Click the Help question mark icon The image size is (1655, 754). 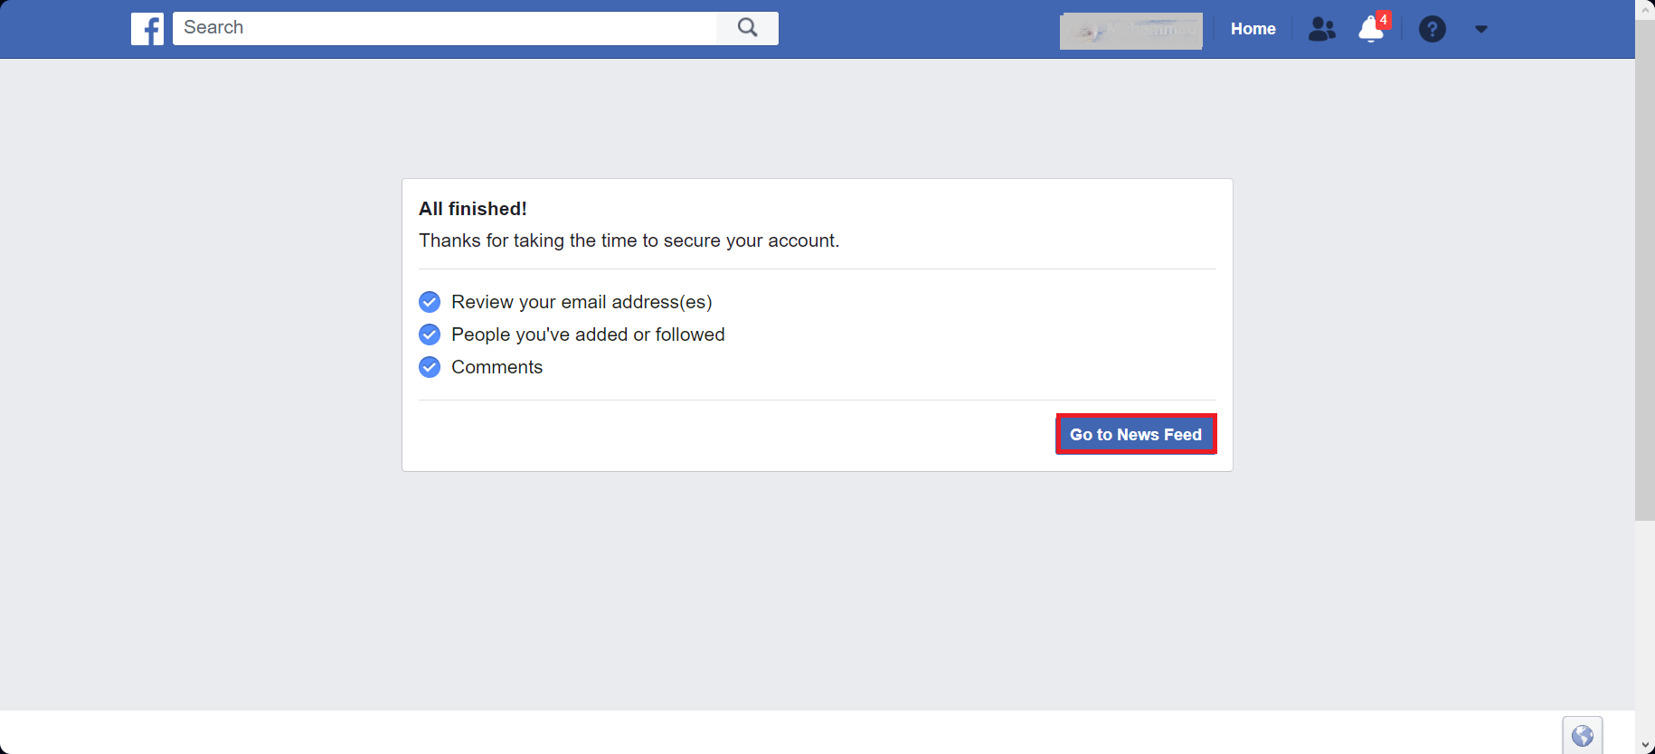tap(1433, 28)
